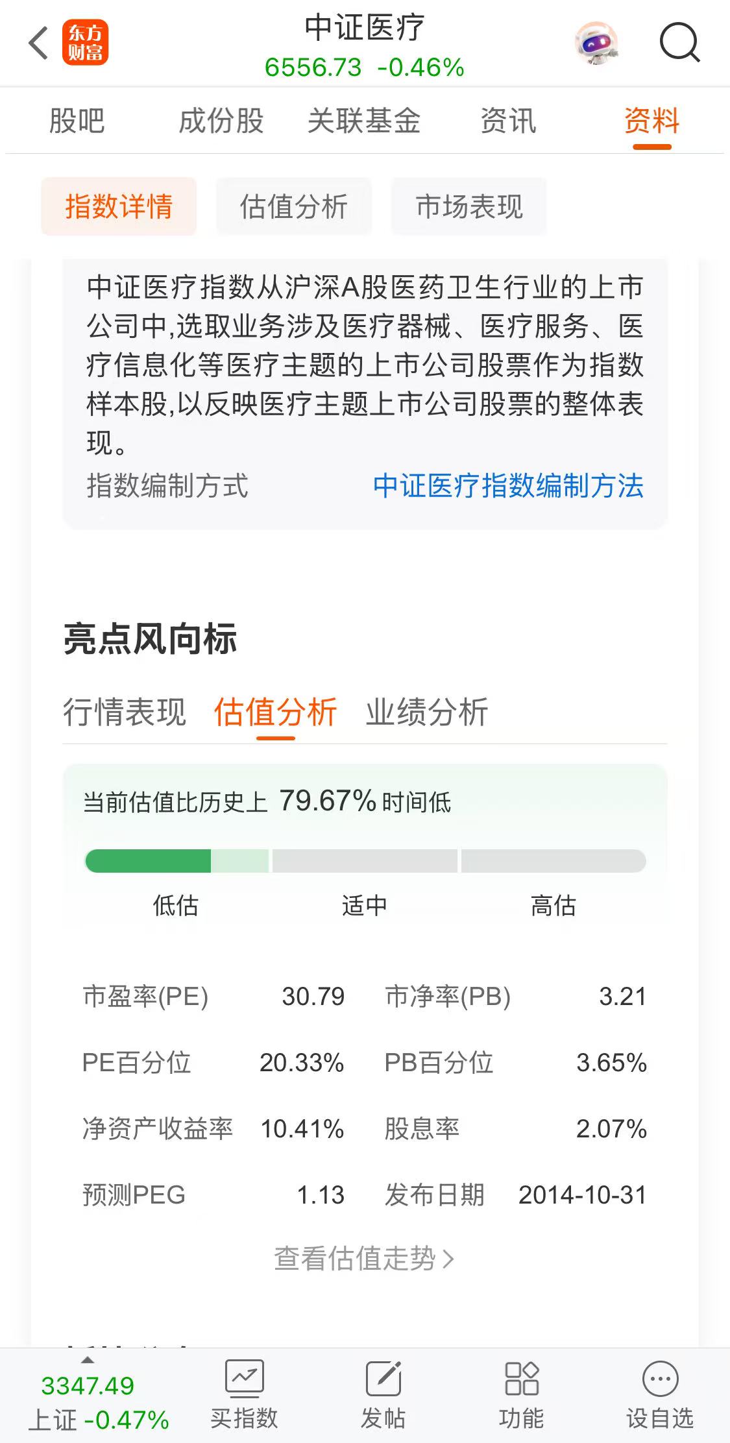Select the 指数详情 pill button
Screen dimensions: 730x1443
pos(119,206)
